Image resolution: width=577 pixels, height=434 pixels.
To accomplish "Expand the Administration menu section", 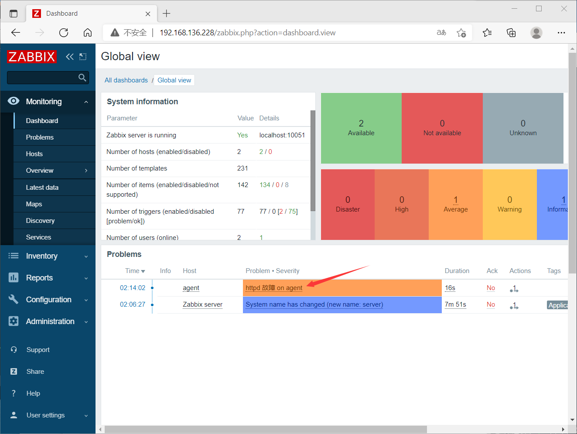I will [x=86, y=322].
